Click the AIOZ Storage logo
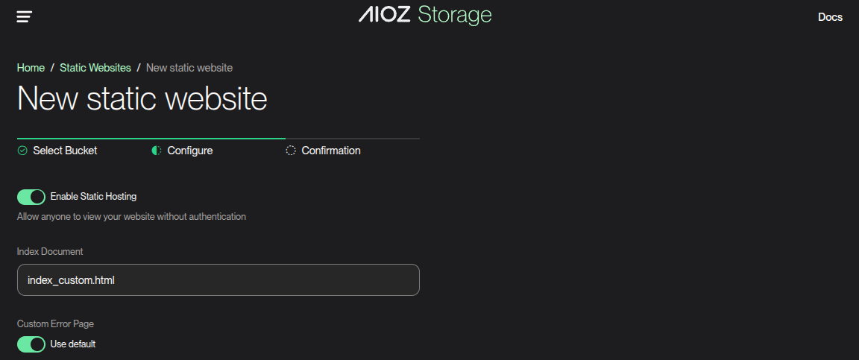 pos(425,15)
